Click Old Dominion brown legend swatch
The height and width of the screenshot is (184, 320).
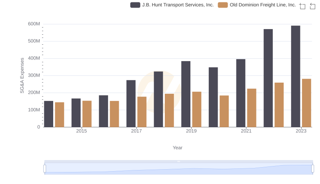tap(223, 5)
